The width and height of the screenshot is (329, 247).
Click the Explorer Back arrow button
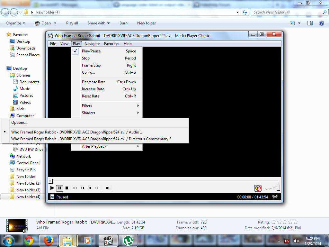click(x=5, y=12)
